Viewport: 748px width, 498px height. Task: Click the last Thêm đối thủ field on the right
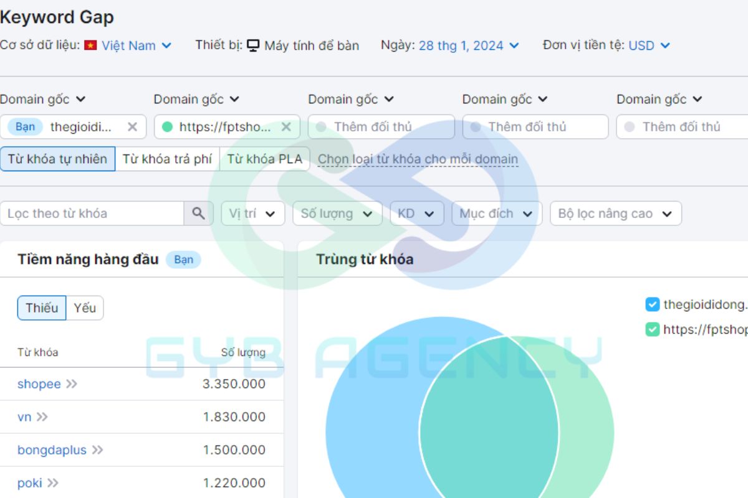pyautogui.click(x=682, y=127)
